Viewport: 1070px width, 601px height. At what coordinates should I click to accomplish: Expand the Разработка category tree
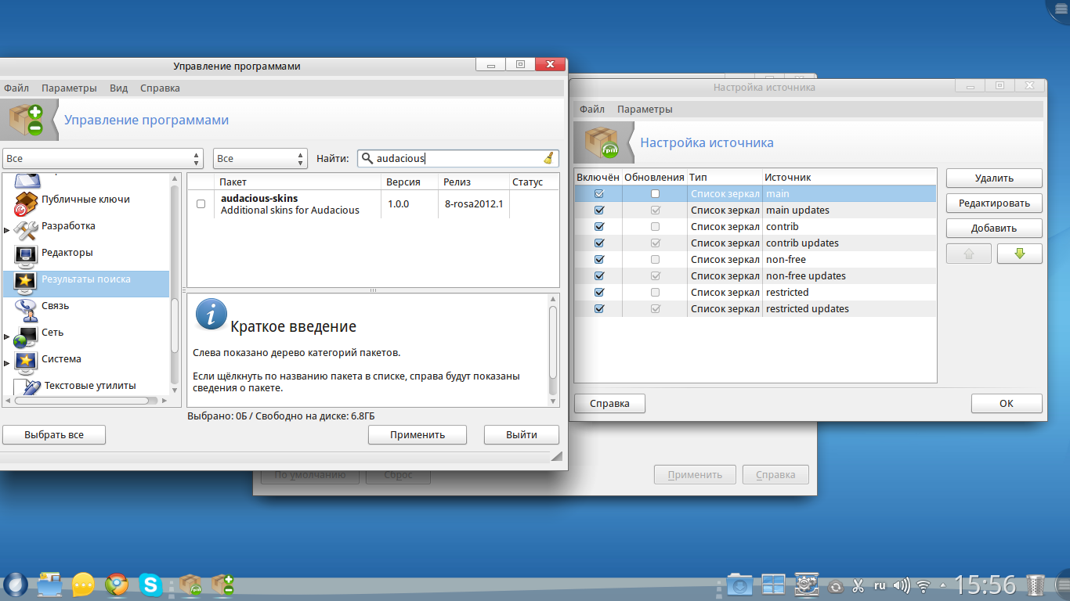pyautogui.click(x=7, y=230)
